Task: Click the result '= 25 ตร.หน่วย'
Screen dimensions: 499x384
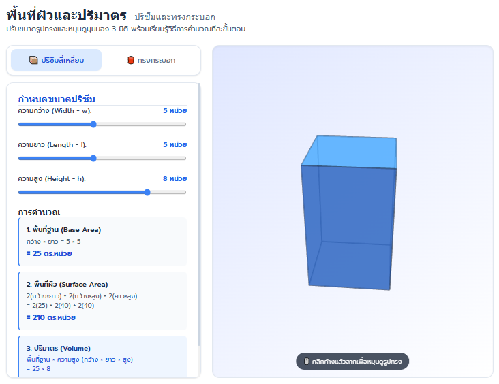Action: pos(49,253)
